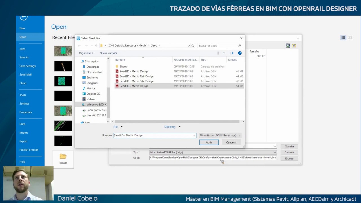
Task: Click the Seed2D - Metric Site Design file icon
Action: (x=117, y=81)
